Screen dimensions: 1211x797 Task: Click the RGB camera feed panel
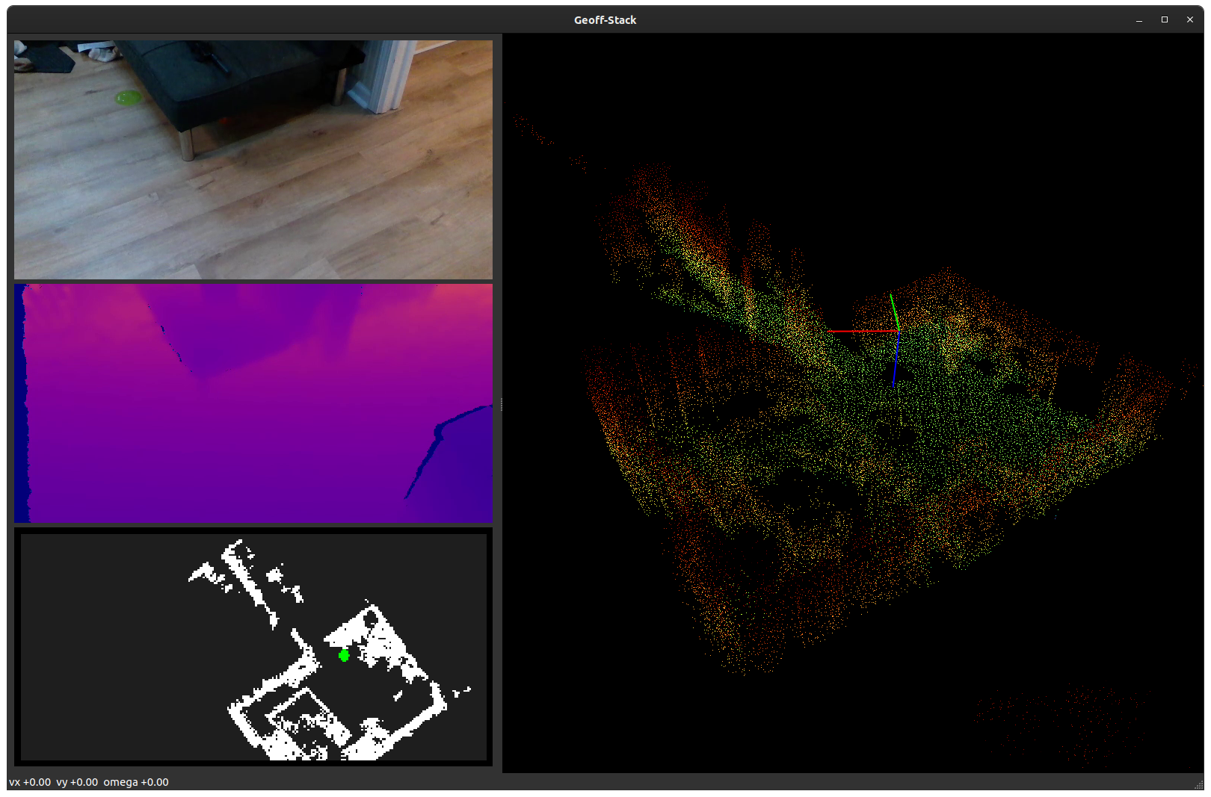tap(253, 160)
